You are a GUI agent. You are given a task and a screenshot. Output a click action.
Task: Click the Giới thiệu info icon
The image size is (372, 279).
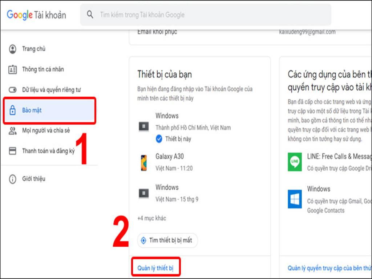(x=13, y=179)
